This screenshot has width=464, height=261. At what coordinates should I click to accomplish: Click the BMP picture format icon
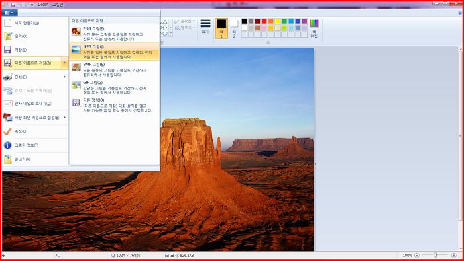coord(76,67)
